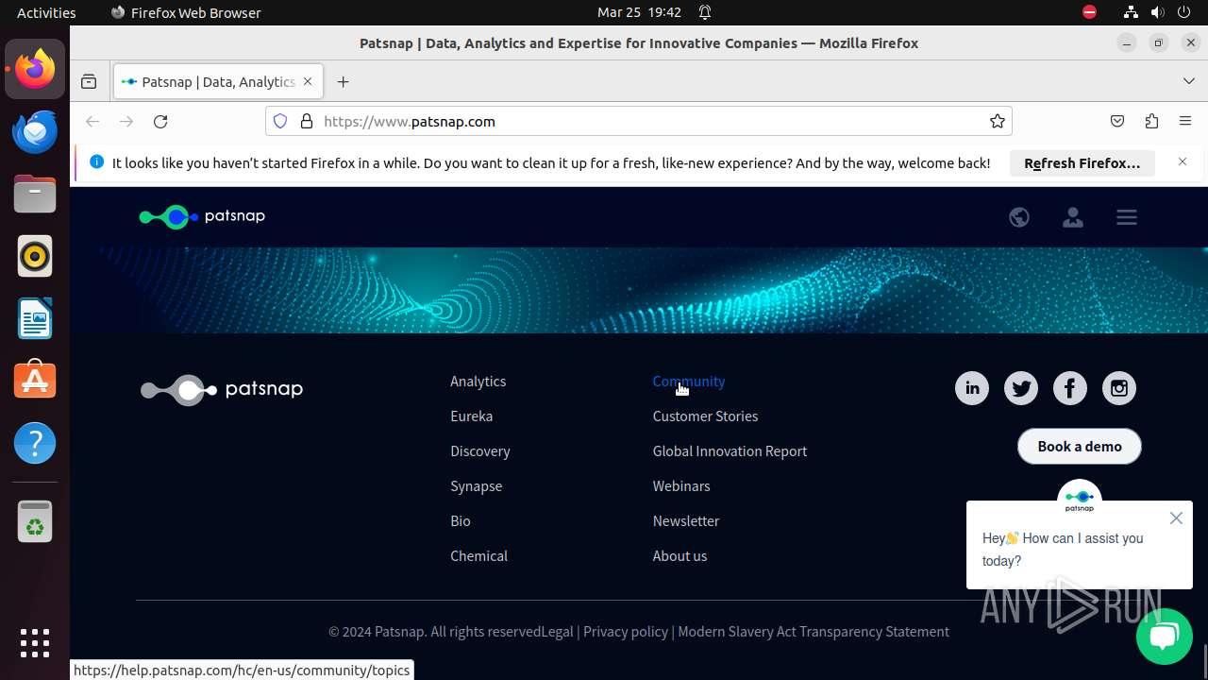The image size is (1208, 680).
Task: Open Thunderbird Mail from the dock
Action: pyautogui.click(x=35, y=131)
